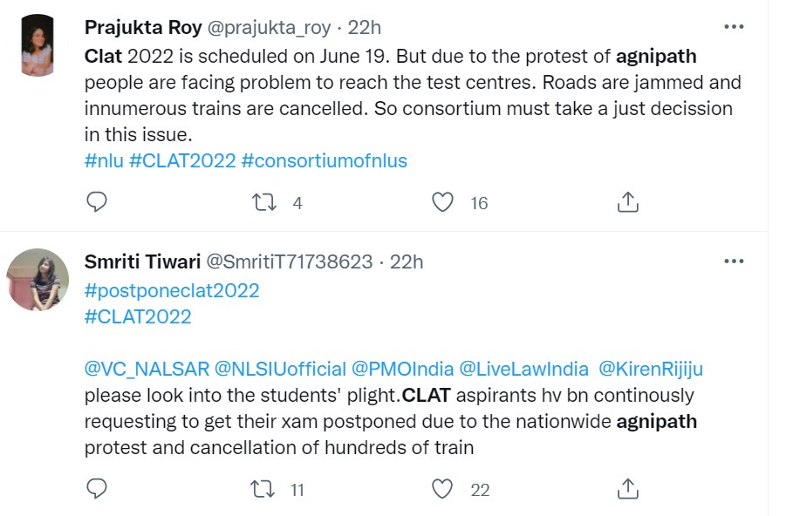Open more options on Smriti Tiwari's tweet
This screenshot has height=516, width=786.
click(x=734, y=261)
